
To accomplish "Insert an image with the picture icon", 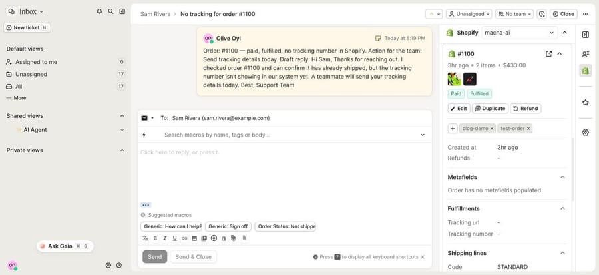I will click(194, 238).
